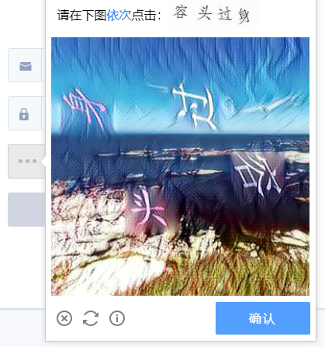Click the three-dots verification button
The image size is (325, 347).
point(27,161)
